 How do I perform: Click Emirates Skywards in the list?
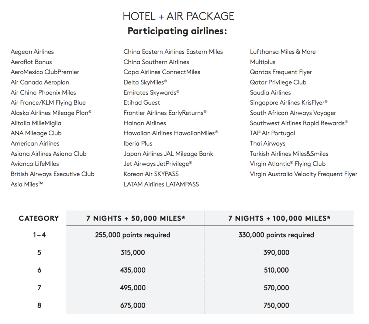[151, 92]
